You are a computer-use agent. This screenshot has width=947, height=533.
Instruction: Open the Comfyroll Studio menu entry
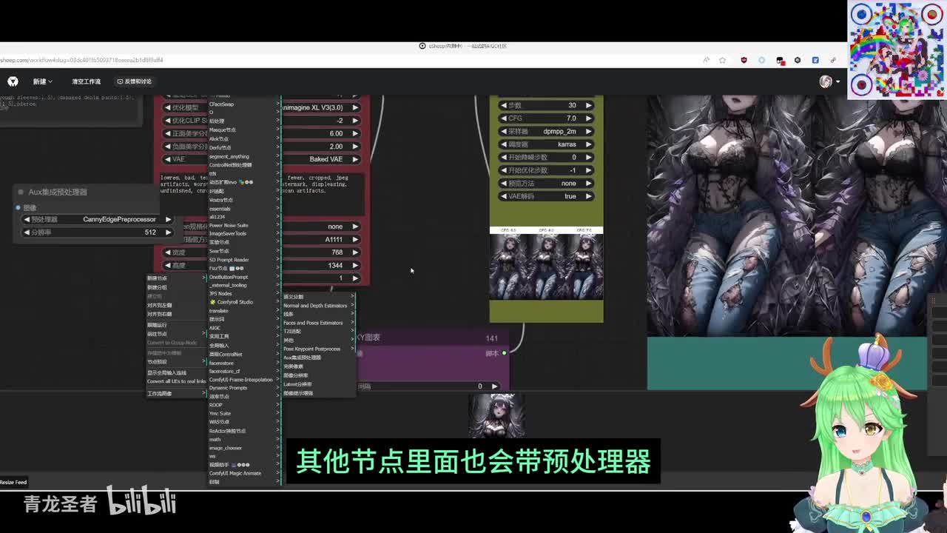pos(235,302)
